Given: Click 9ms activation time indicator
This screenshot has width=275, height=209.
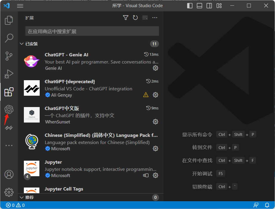Looking at the screenshot, I should [x=152, y=108].
